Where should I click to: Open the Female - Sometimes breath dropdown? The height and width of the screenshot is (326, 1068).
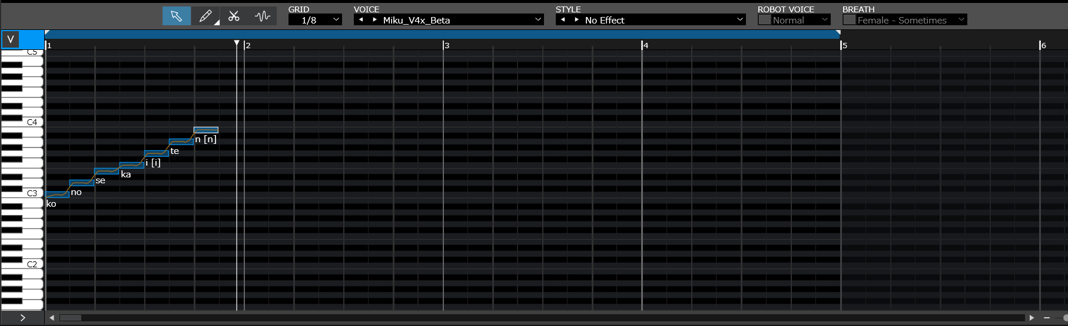point(911,20)
